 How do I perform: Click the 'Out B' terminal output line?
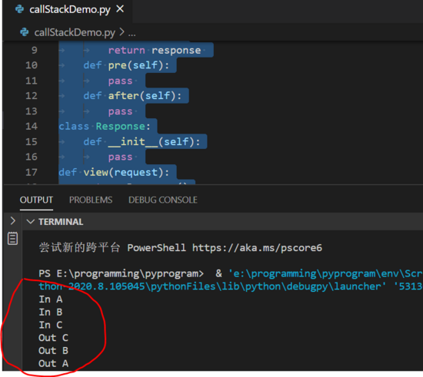click(x=53, y=351)
